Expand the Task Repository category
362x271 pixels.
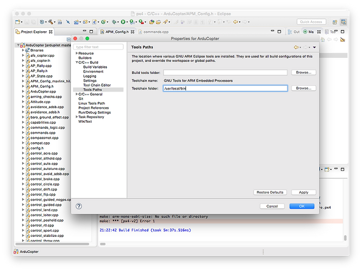[76, 117]
